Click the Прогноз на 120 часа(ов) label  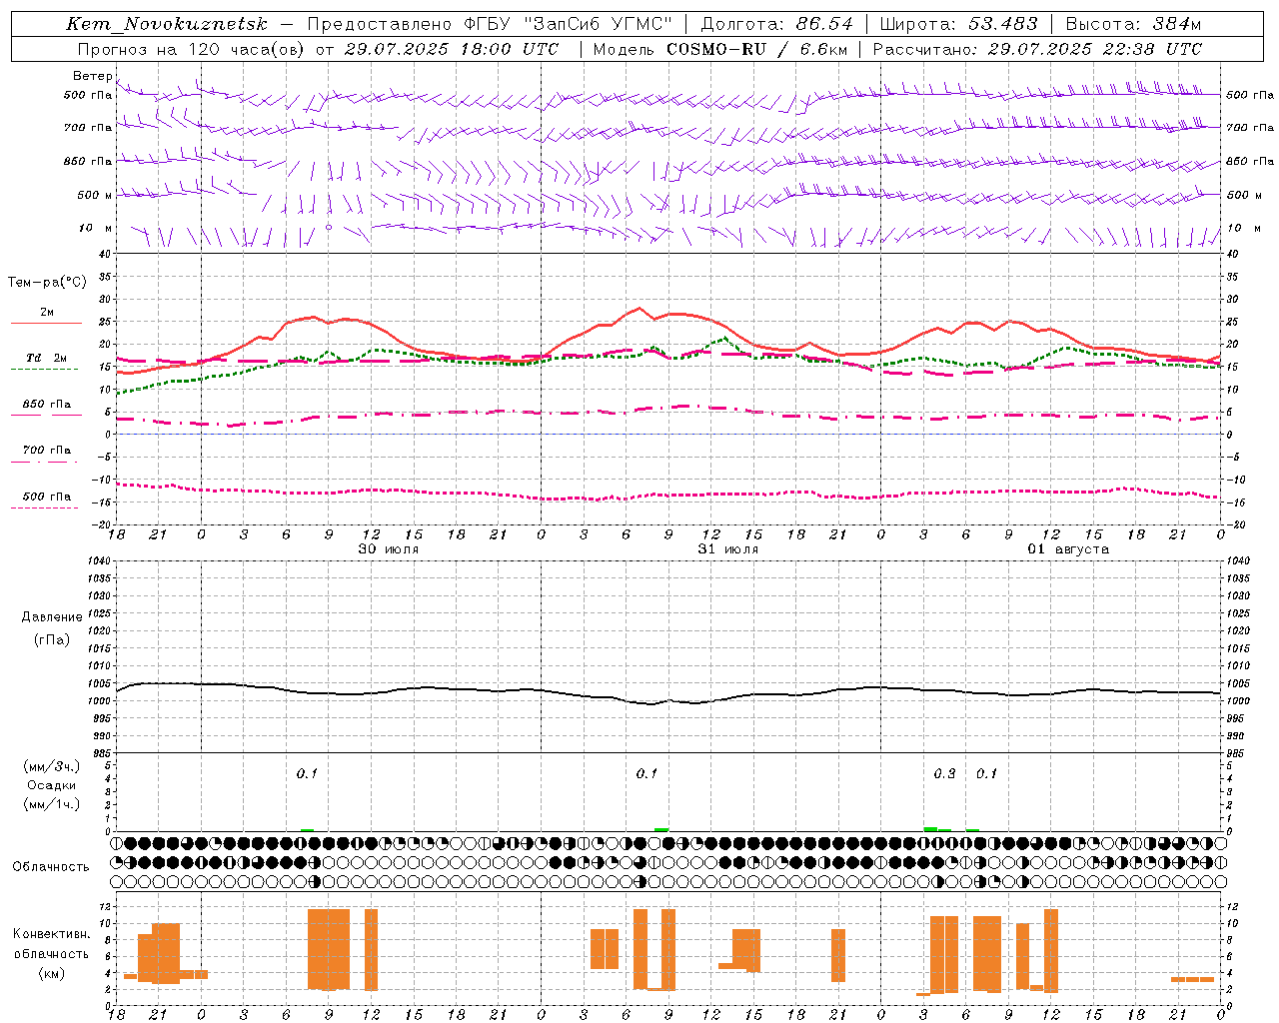click(192, 49)
